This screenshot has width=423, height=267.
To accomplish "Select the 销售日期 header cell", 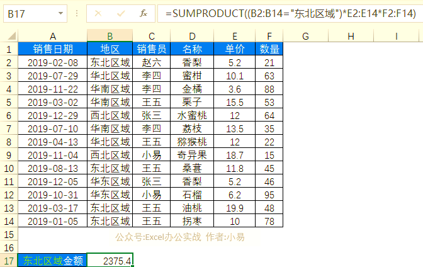I will (53, 49).
